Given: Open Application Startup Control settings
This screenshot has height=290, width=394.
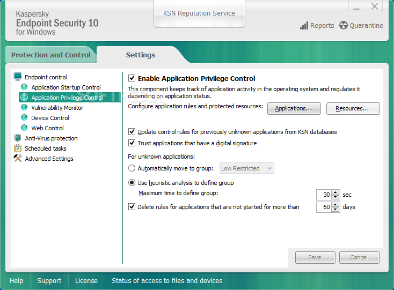Looking at the screenshot, I should tap(66, 87).
